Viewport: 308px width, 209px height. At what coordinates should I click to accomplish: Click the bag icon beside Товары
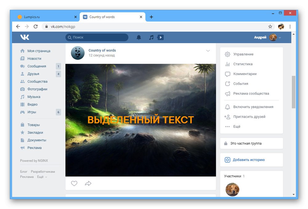coord(22,125)
